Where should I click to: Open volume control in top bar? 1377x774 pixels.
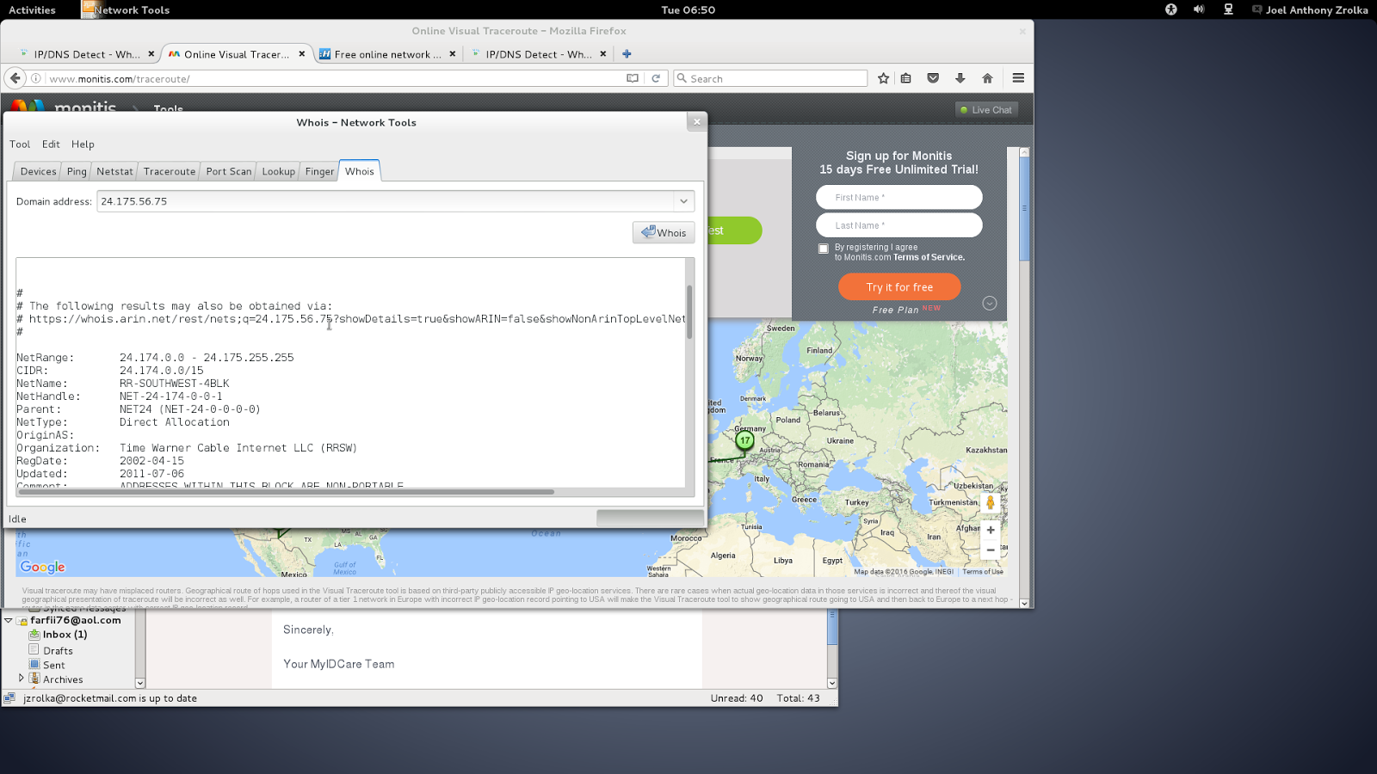pyautogui.click(x=1199, y=9)
